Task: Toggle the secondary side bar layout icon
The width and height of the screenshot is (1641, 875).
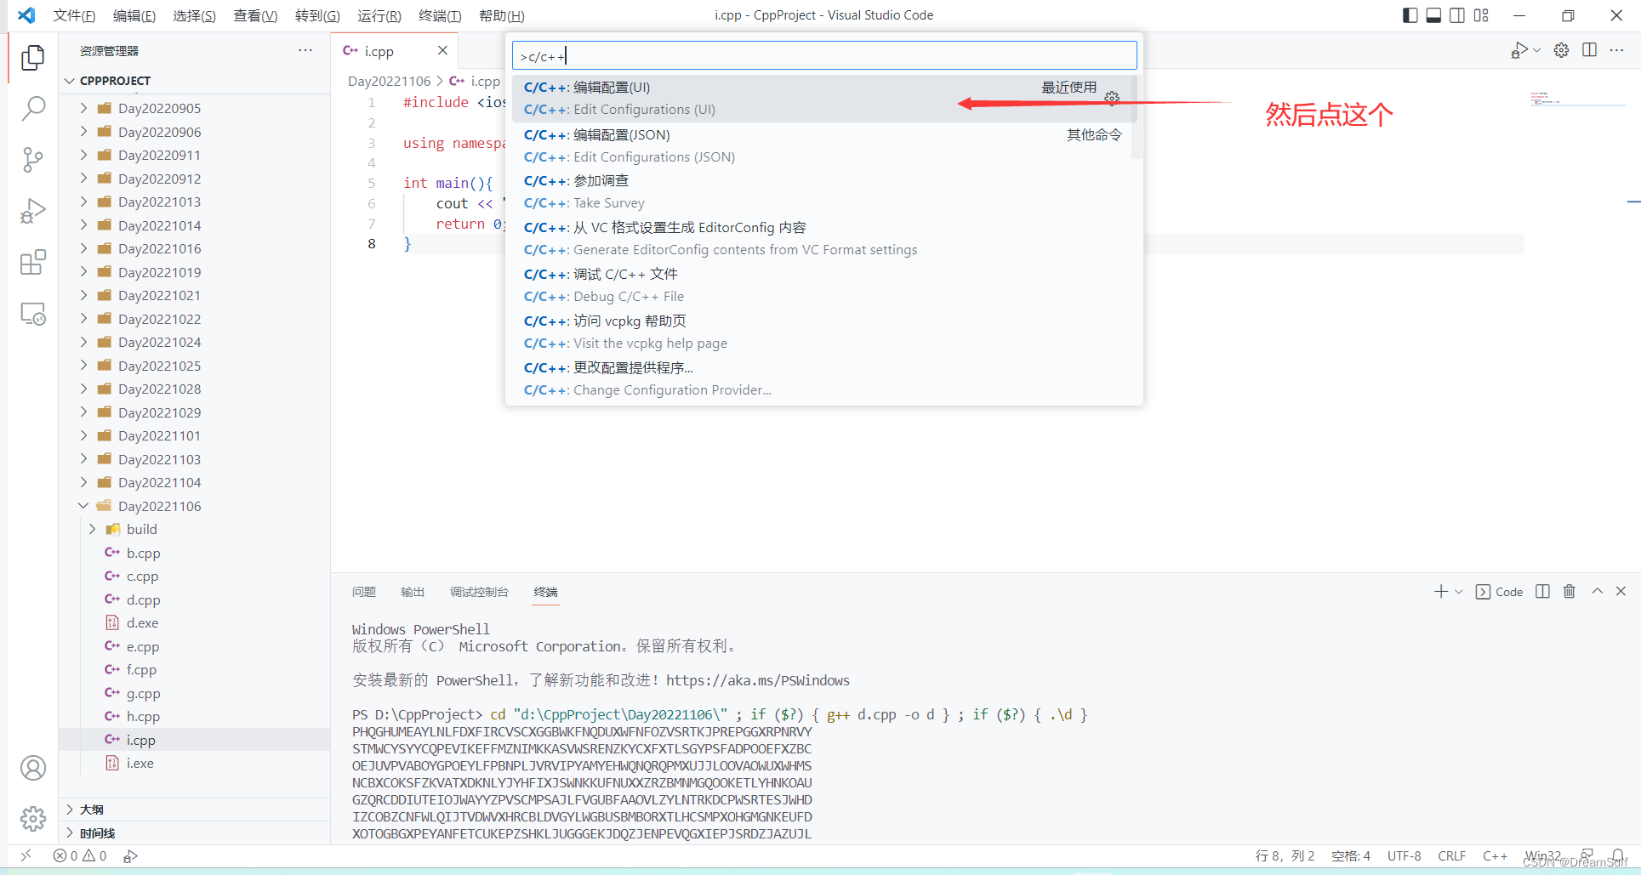Action: click(x=1457, y=15)
